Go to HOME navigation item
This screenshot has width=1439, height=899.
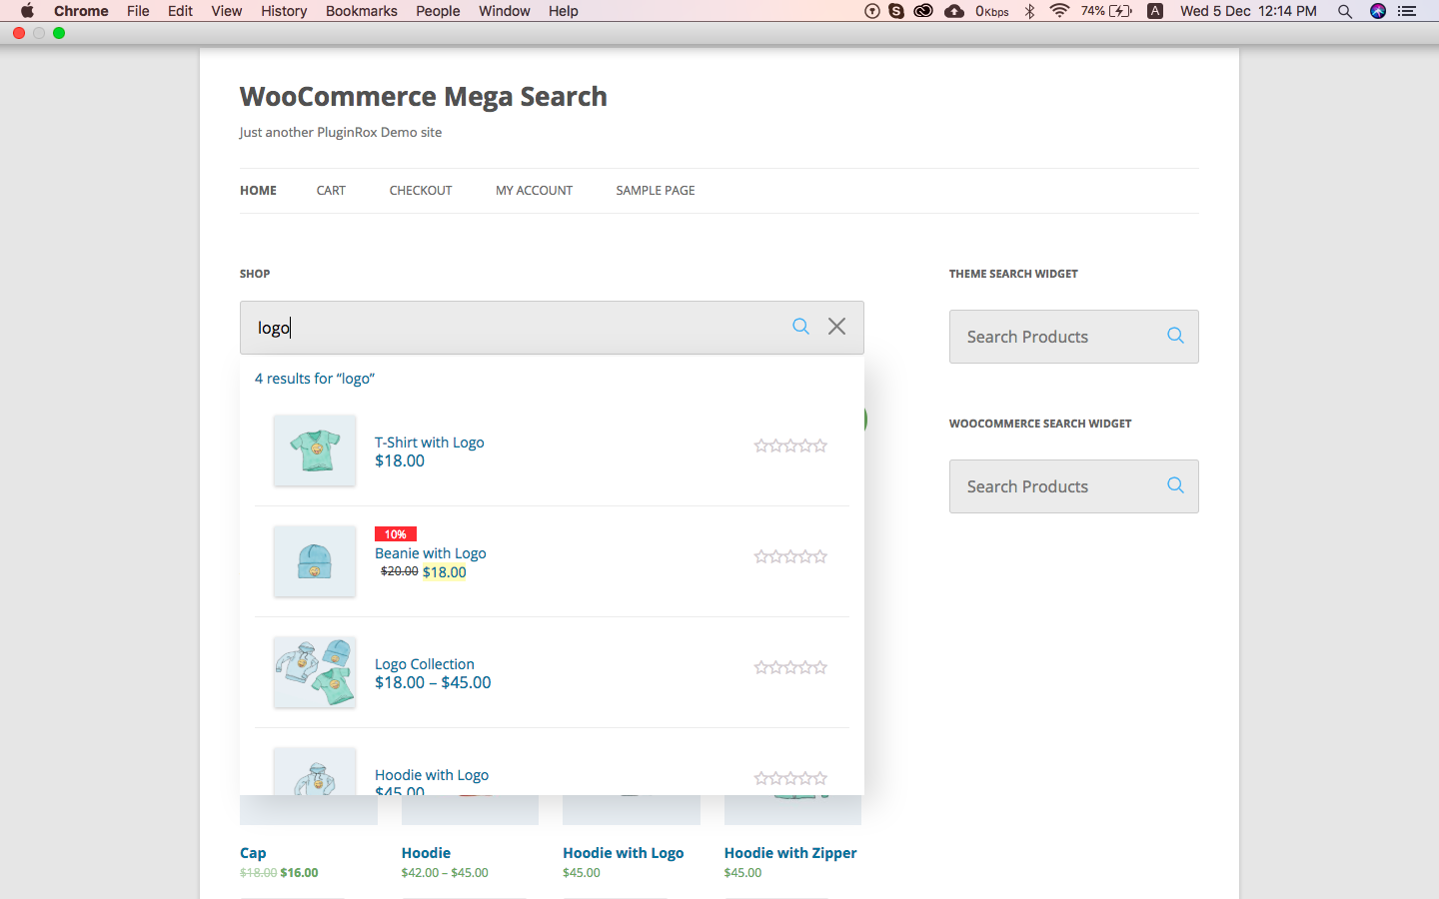pos(258,191)
